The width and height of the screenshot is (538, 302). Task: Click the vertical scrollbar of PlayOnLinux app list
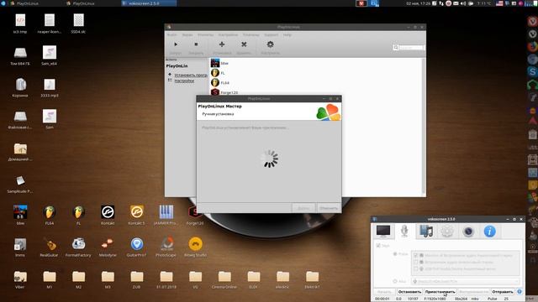tap(423, 127)
